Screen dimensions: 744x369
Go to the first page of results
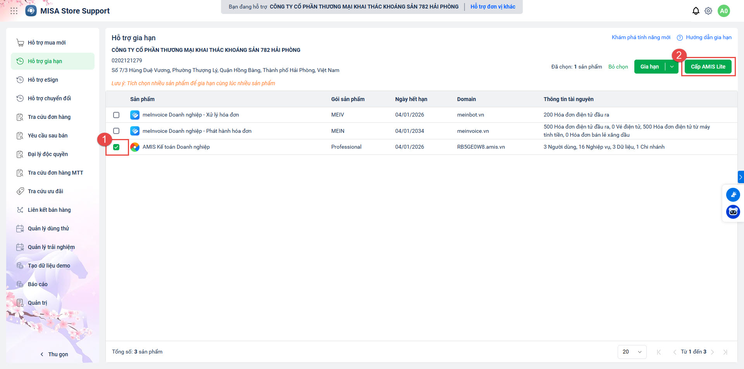659,352
